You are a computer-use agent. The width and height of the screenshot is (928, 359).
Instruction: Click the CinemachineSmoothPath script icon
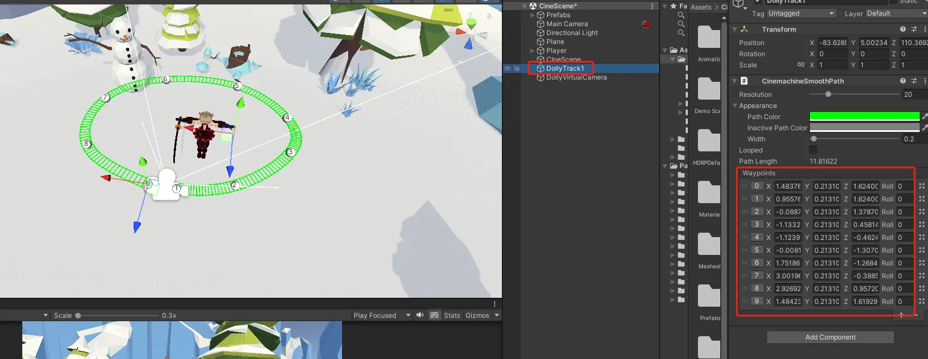(744, 81)
